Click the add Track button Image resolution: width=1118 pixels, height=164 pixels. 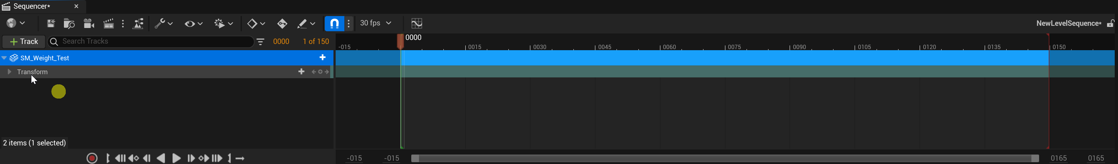pyautogui.click(x=24, y=42)
